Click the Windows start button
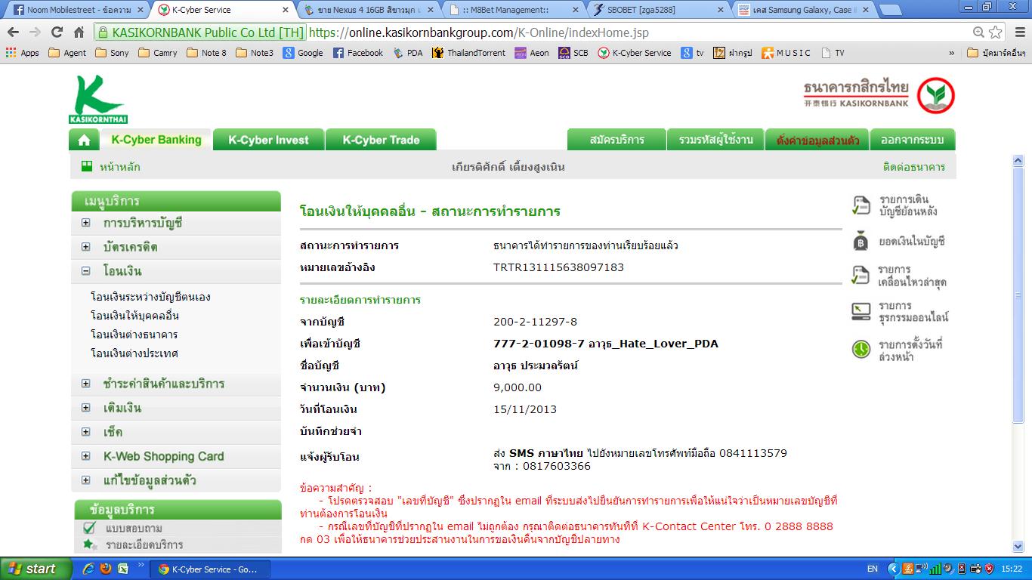This screenshot has height=580, width=1032. [37, 569]
